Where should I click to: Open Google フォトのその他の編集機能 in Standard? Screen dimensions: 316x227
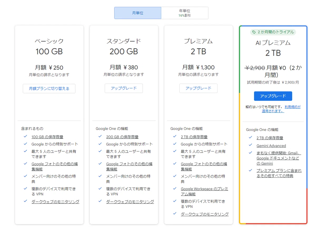click(129, 167)
